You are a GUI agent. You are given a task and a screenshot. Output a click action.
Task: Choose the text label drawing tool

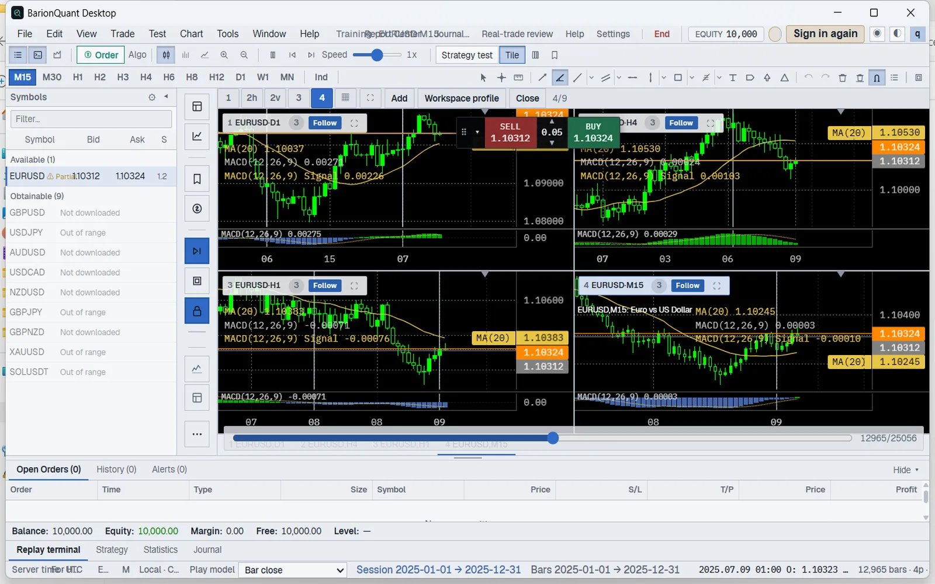733,78
